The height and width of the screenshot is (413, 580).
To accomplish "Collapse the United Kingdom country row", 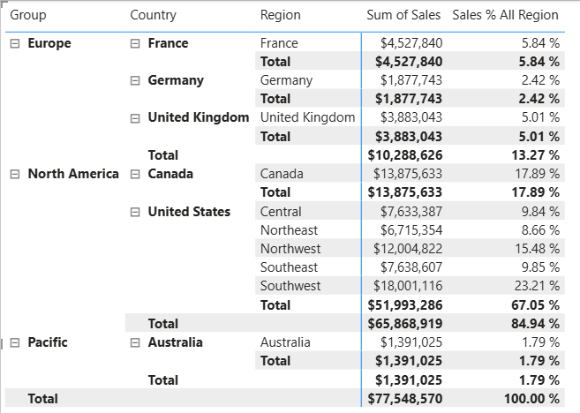I will click(135, 117).
